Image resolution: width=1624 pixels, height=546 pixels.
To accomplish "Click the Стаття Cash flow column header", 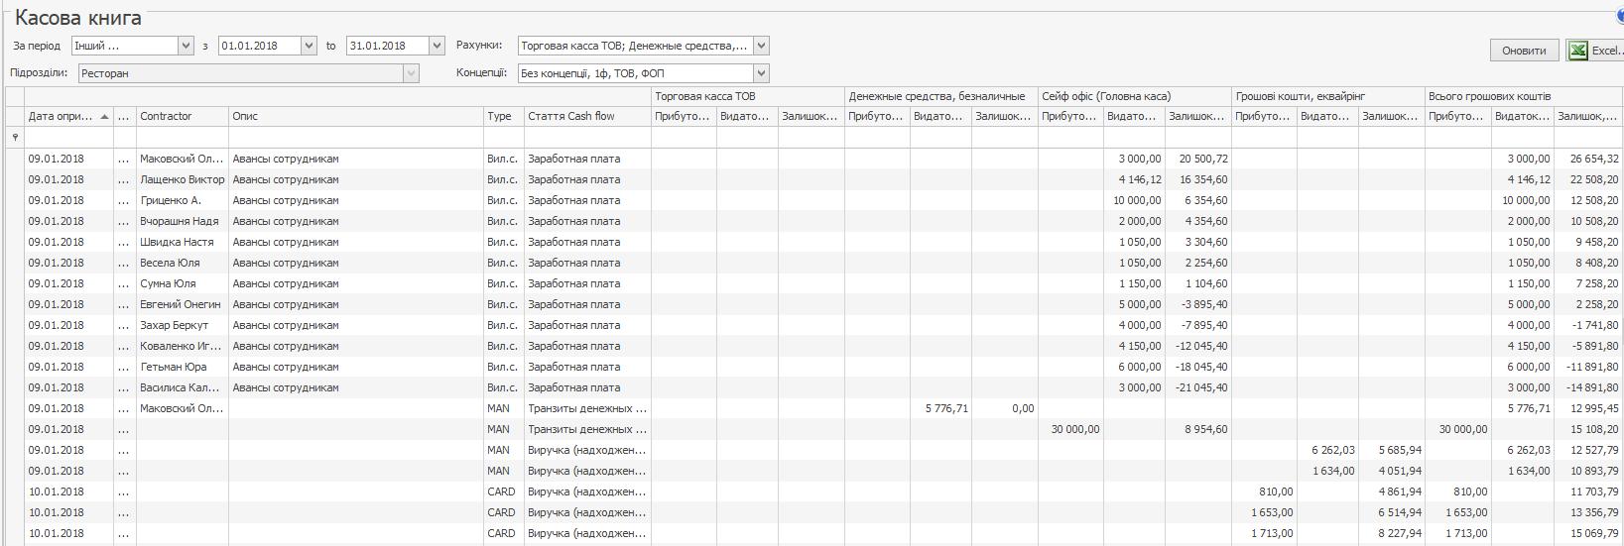I will click(x=585, y=117).
